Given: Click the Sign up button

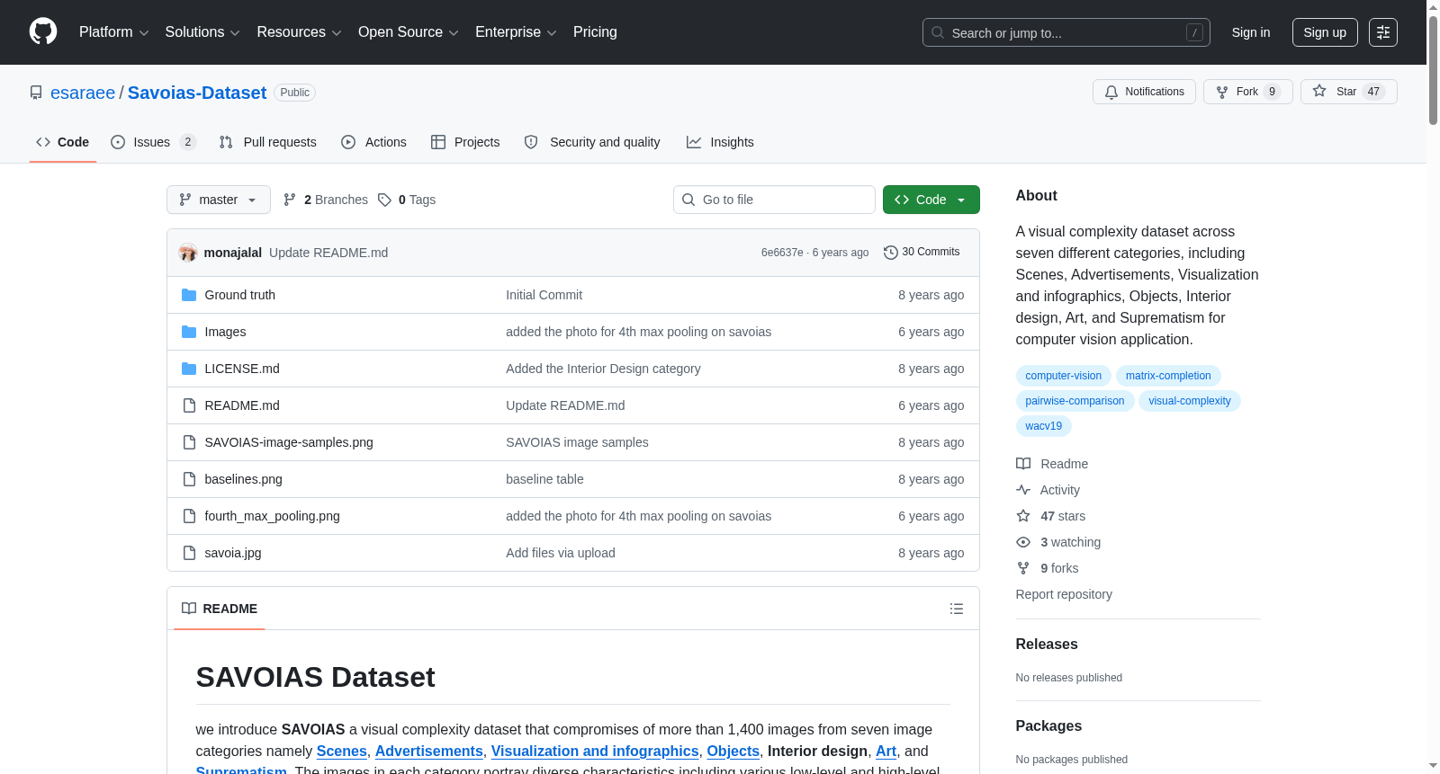Looking at the screenshot, I should pos(1325,32).
